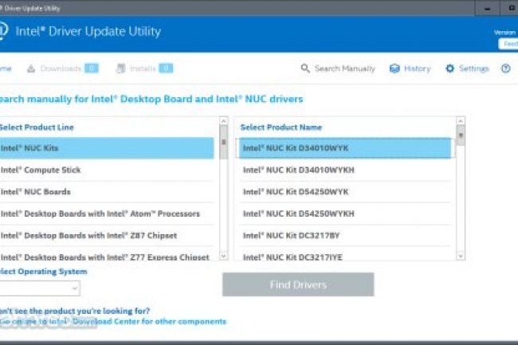
Task: Click the Downloads tray icon
Action: [x=31, y=69]
